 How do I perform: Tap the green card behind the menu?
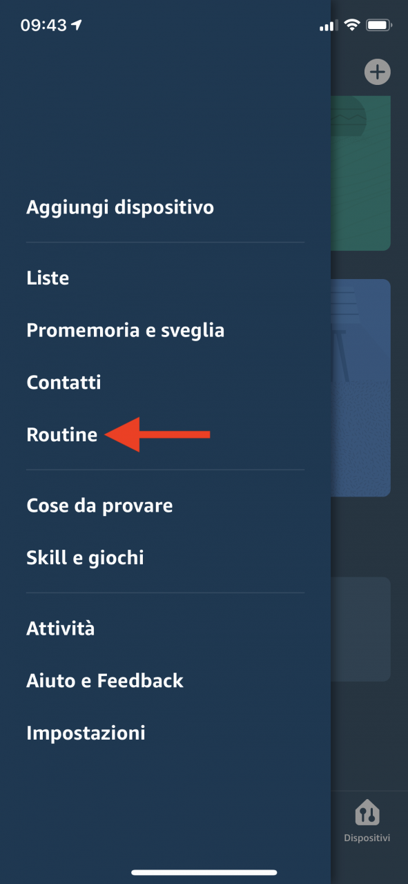[x=361, y=173]
